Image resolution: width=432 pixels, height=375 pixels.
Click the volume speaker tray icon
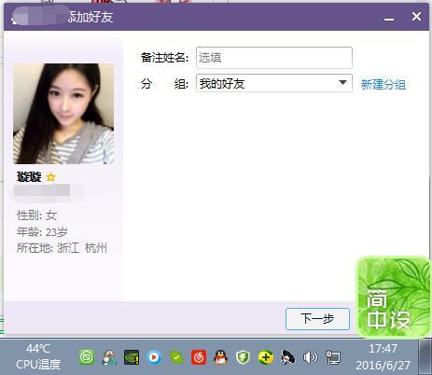coord(310,357)
